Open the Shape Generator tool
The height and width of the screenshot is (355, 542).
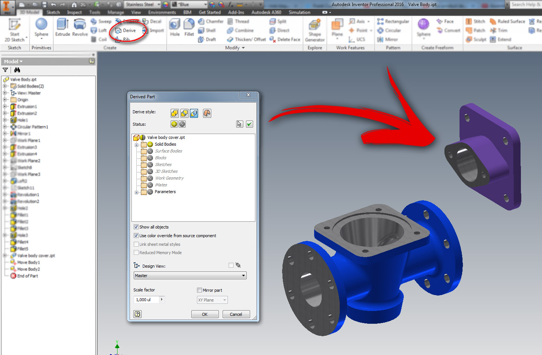315,30
